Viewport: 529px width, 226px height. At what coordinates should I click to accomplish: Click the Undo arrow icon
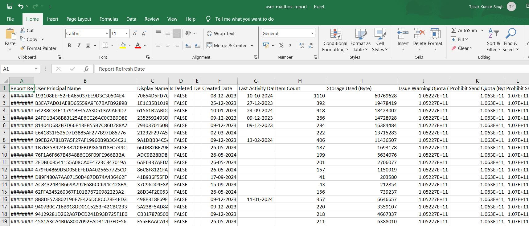tap(21, 6)
